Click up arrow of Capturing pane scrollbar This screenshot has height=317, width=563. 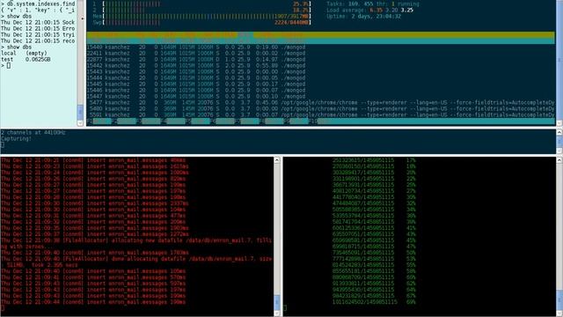pos(559,133)
